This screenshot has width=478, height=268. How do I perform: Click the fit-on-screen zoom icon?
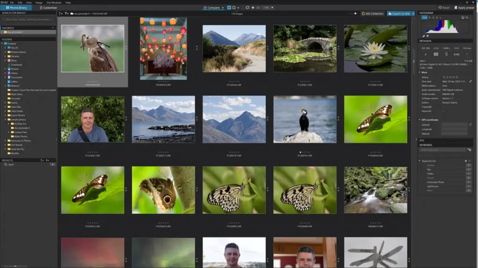point(247,7)
